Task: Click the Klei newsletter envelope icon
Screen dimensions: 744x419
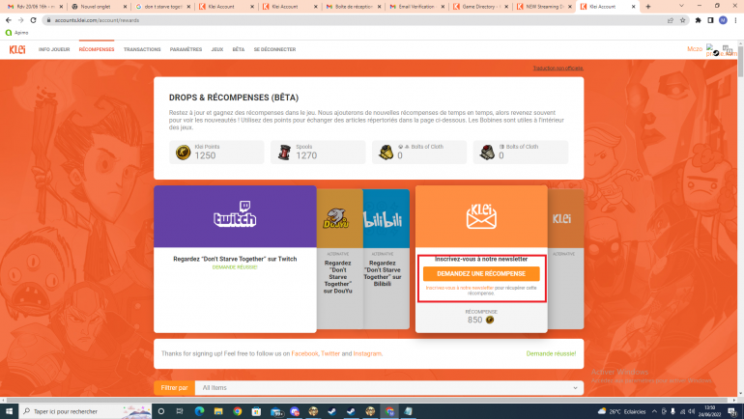Action: coord(481,216)
